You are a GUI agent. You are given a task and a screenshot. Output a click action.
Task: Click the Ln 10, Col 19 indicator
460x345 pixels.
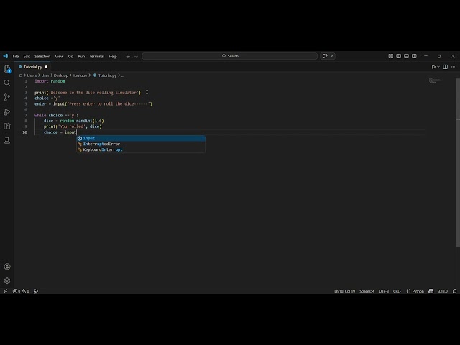click(x=345, y=291)
